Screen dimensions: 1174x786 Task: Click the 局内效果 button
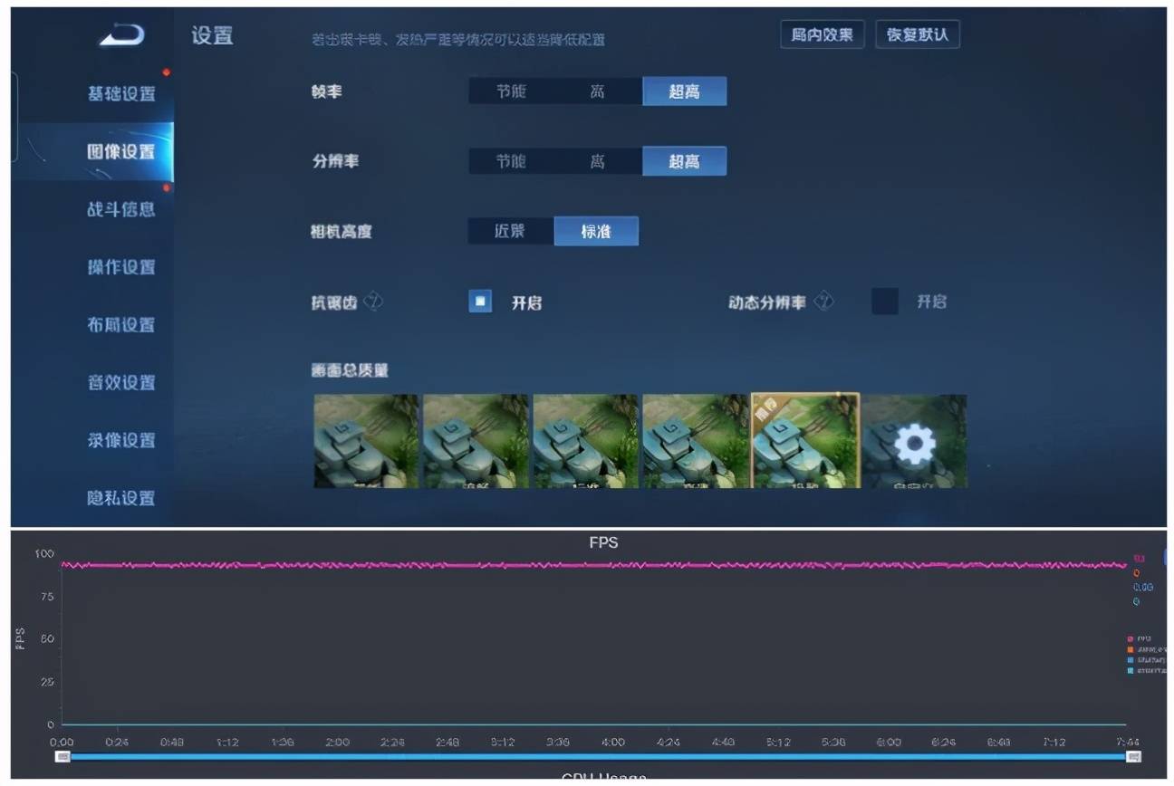(822, 34)
